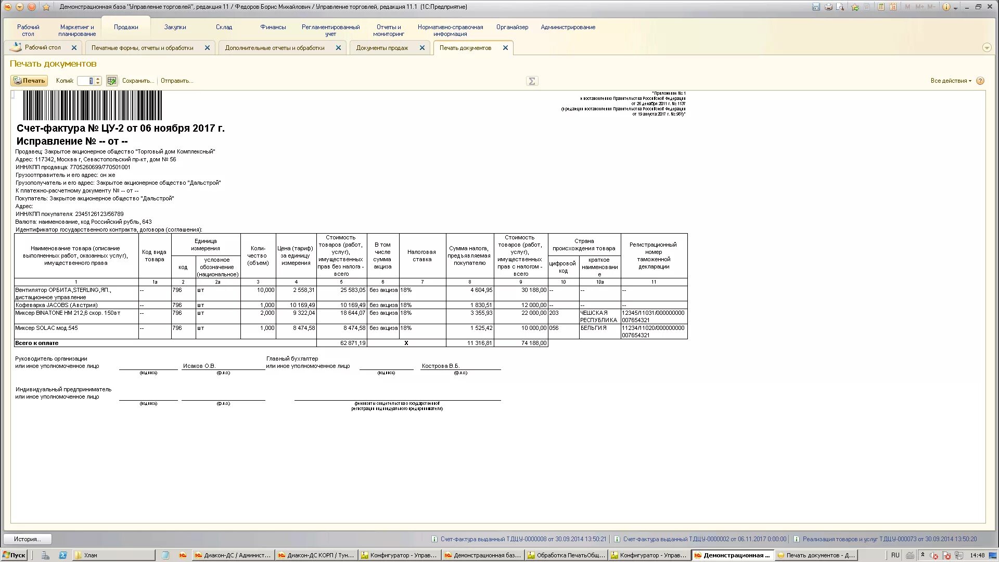Viewport: 999px width, 562px height.
Task: Switch to "Рабочий стол" tab
Action: [x=43, y=47]
